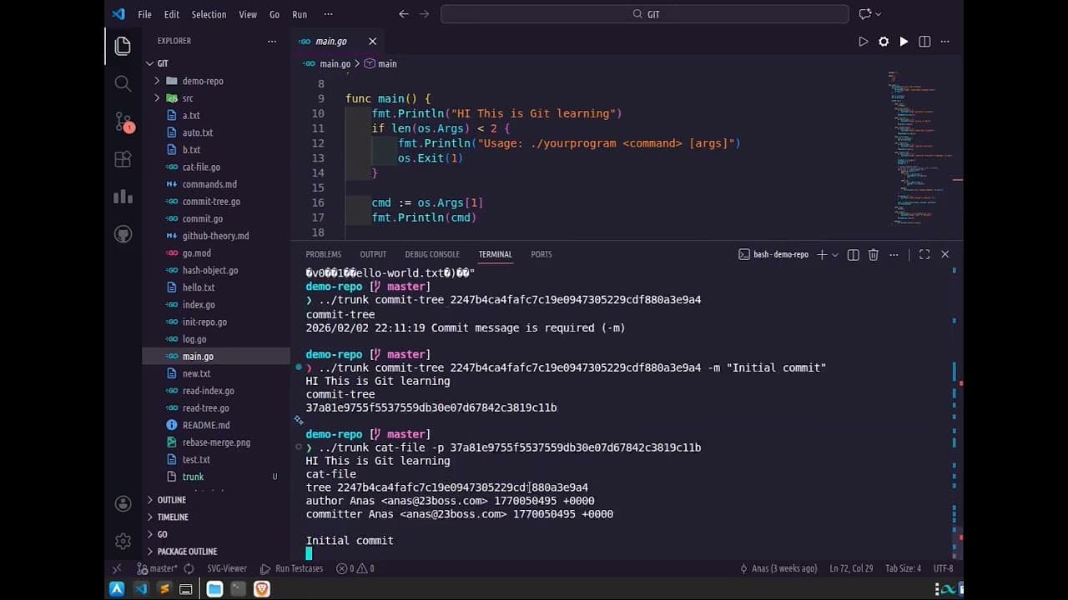
Task: Open Source Control view with pending badge
Action: click(x=123, y=122)
